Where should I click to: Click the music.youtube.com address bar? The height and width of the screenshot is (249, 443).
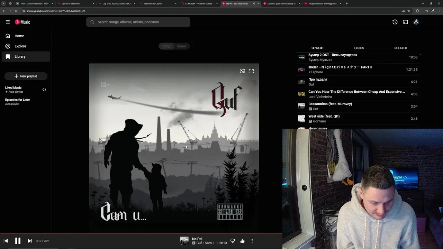click(208, 11)
